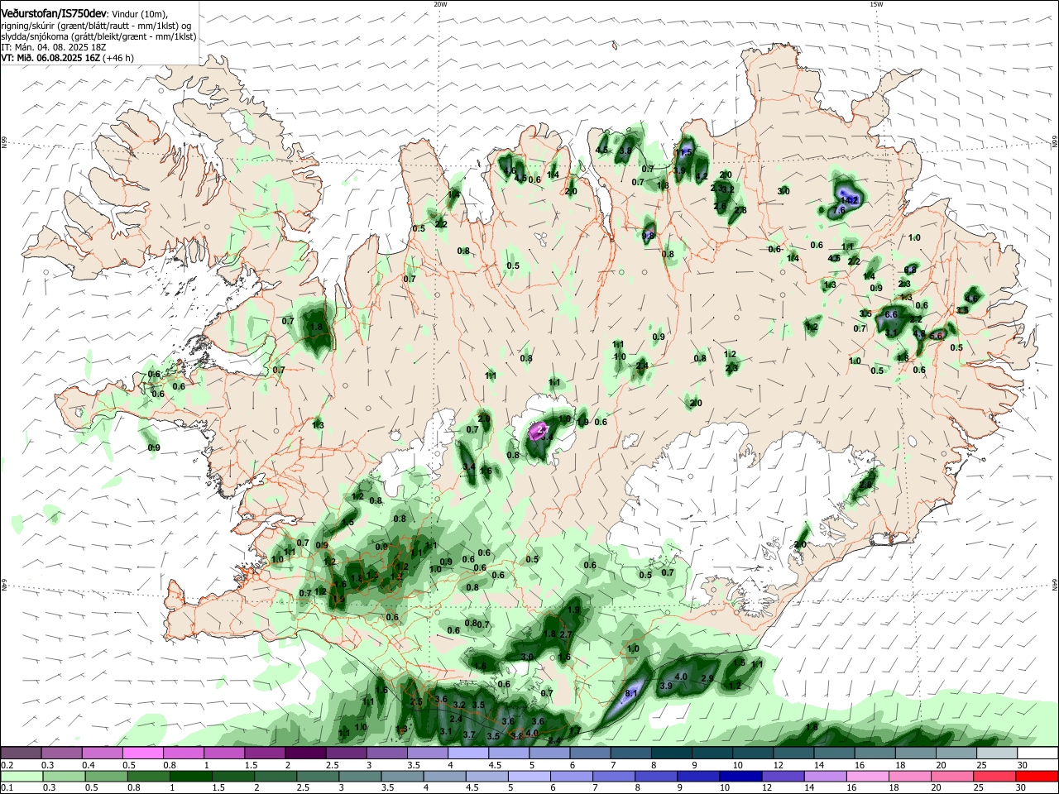Click the 'Vindur (10m)' header text
The image size is (1059, 794).
(x=139, y=13)
